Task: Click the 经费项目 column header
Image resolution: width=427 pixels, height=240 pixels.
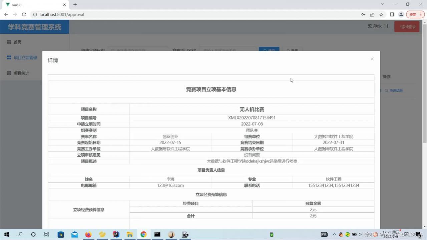Action: (191, 203)
